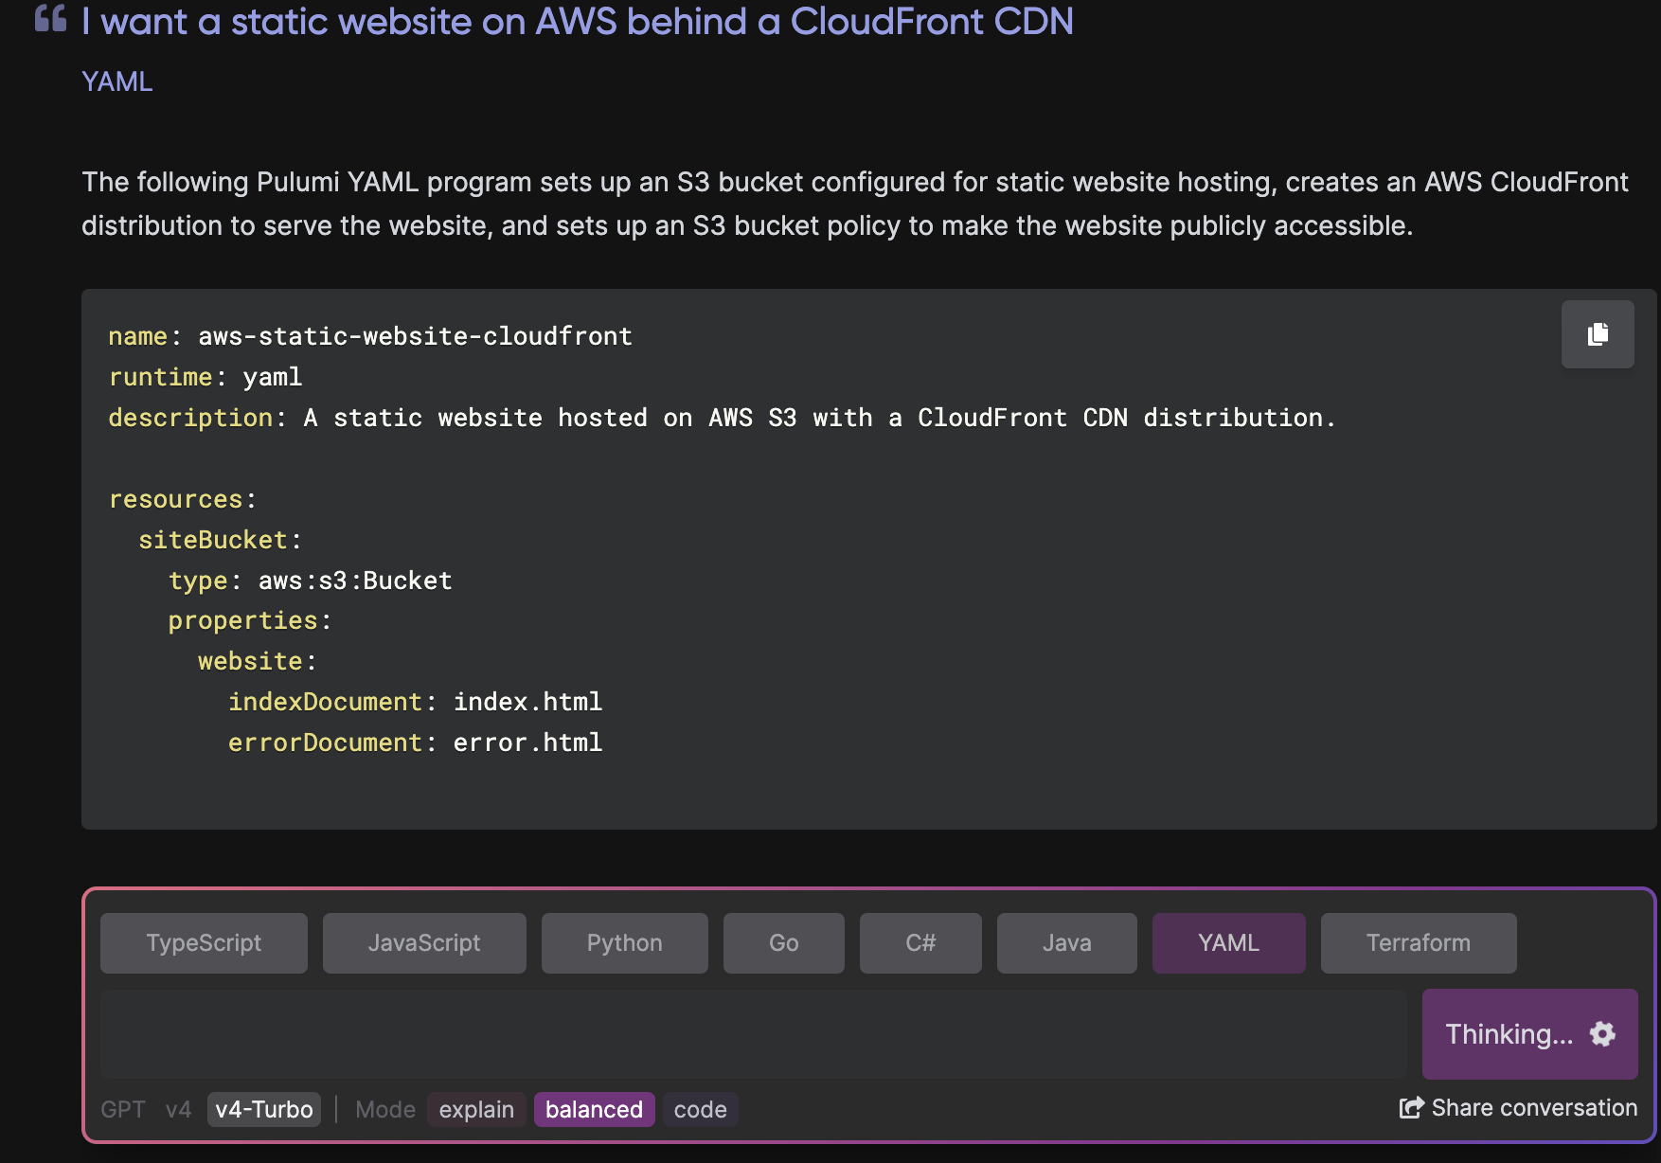Select JavaScript as the output language
1661x1163 pixels.
(x=424, y=943)
